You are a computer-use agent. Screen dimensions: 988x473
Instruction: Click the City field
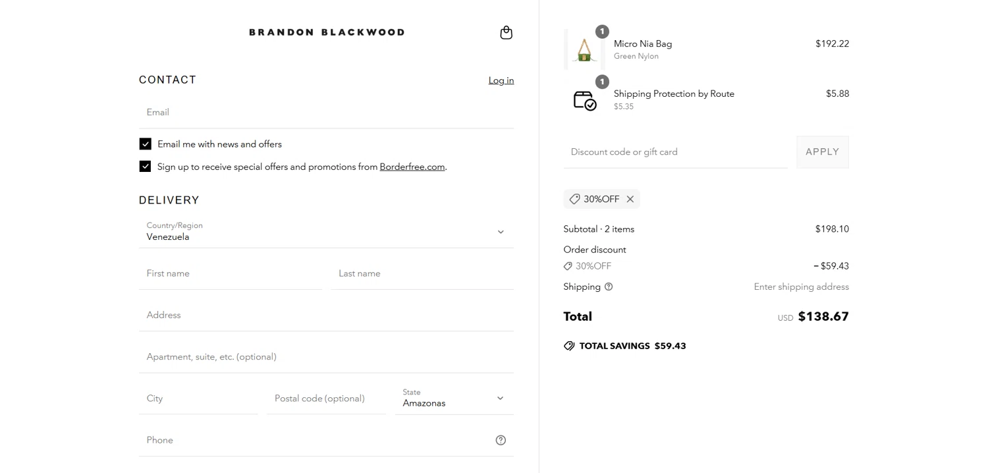pos(198,399)
